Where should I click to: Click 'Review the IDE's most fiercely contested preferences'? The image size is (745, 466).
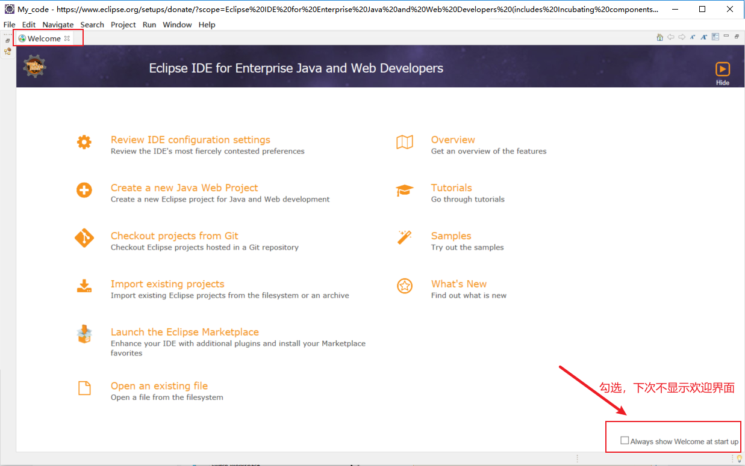[x=208, y=152]
